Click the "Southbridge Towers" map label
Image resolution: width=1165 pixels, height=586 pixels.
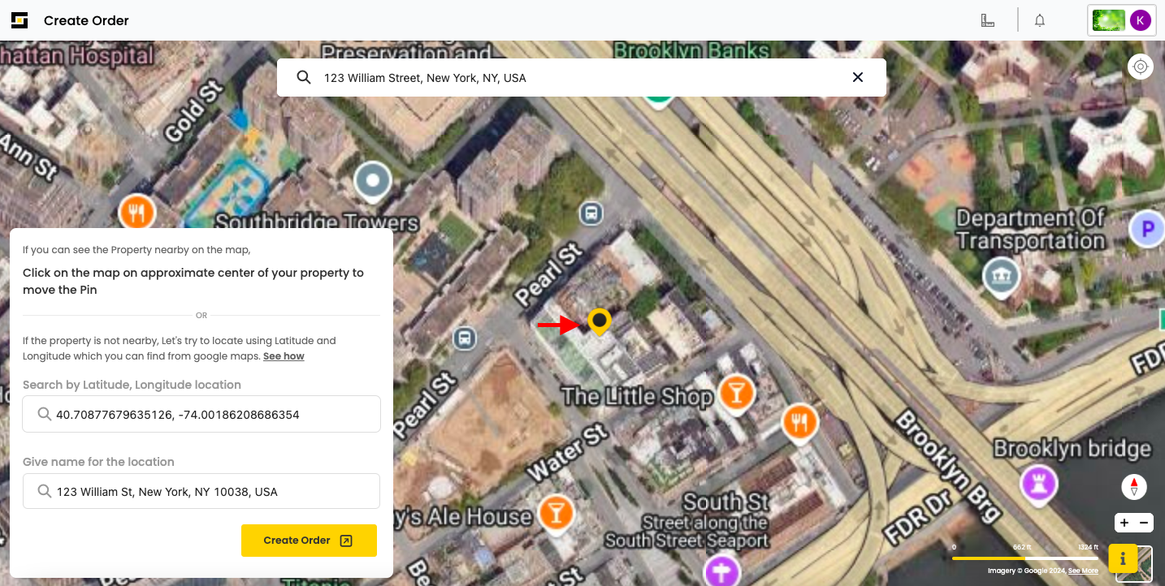(x=317, y=222)
